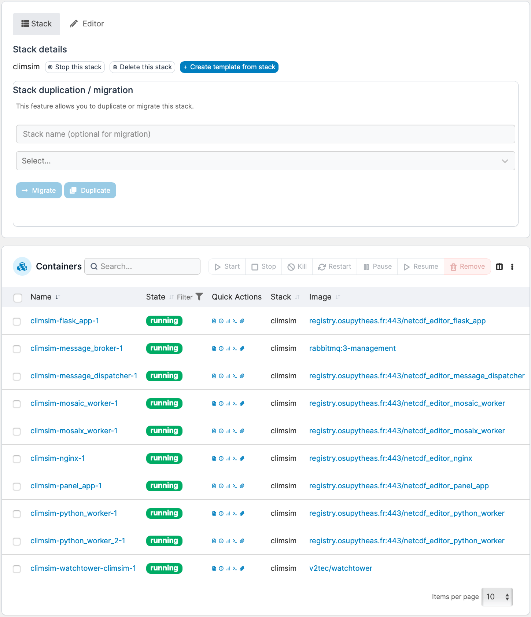Check the climsim-mosaix_worker-1 checkbox
This screenshot has height=617, width=531.
coord(17,431)
